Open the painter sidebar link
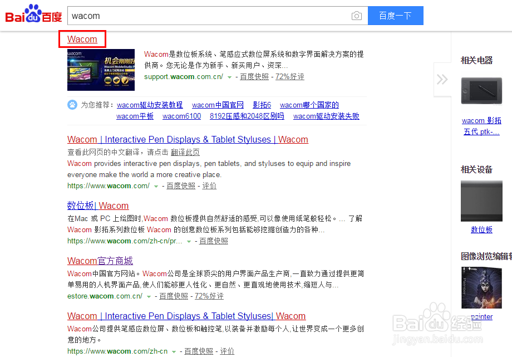This screenshot has height=357, width=512. pos(481,317)
